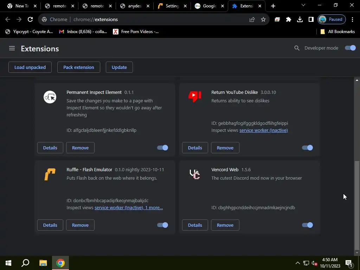Screen dimensions: 360x270
Task: Click the muted volume tray icon
Action: coord(314,263)
